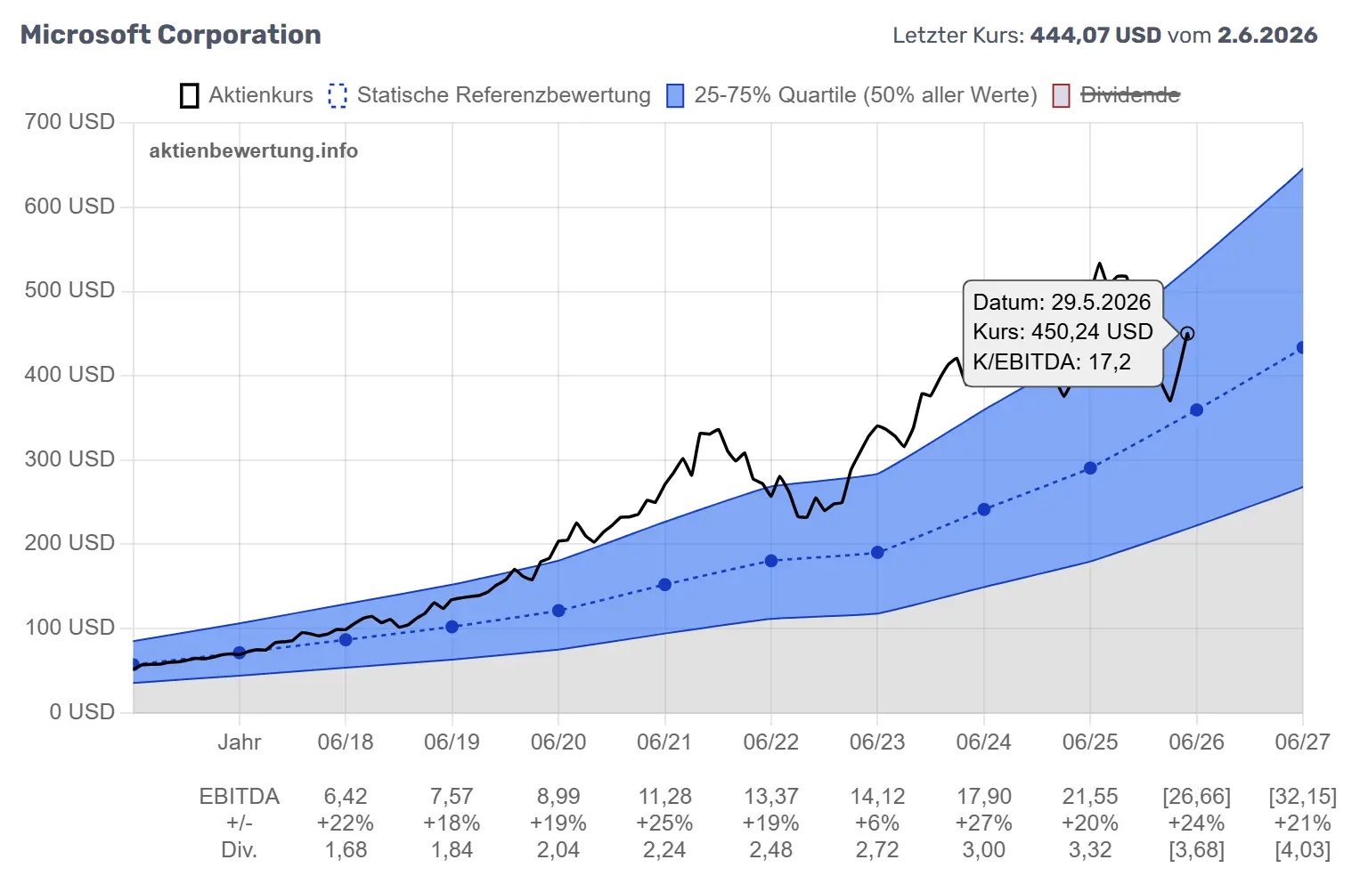Screen dimensions: 1368x884
Task: Click the Microsoft Corporation chart title
Action: click(x=171, y=35)
